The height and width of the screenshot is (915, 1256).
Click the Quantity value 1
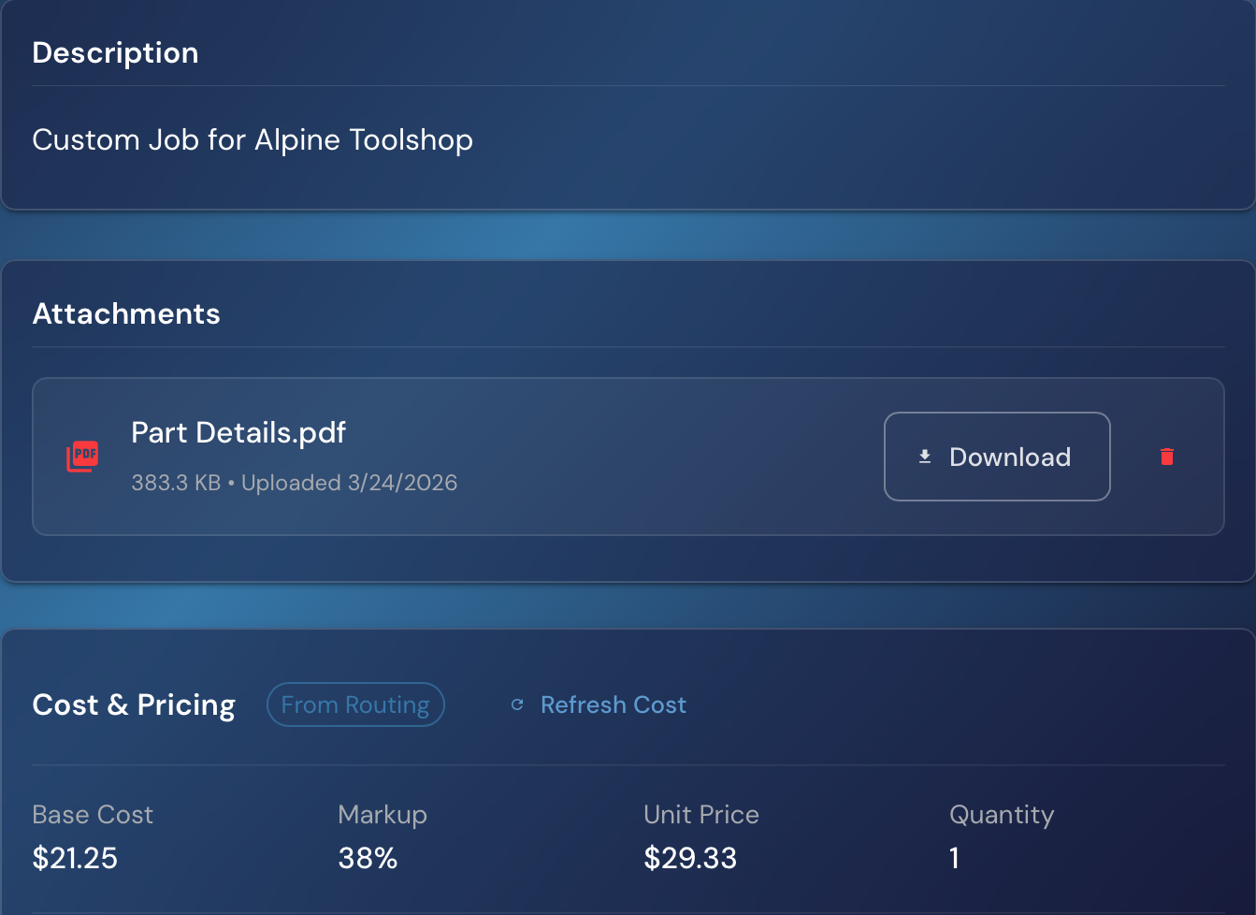(954, 858)
